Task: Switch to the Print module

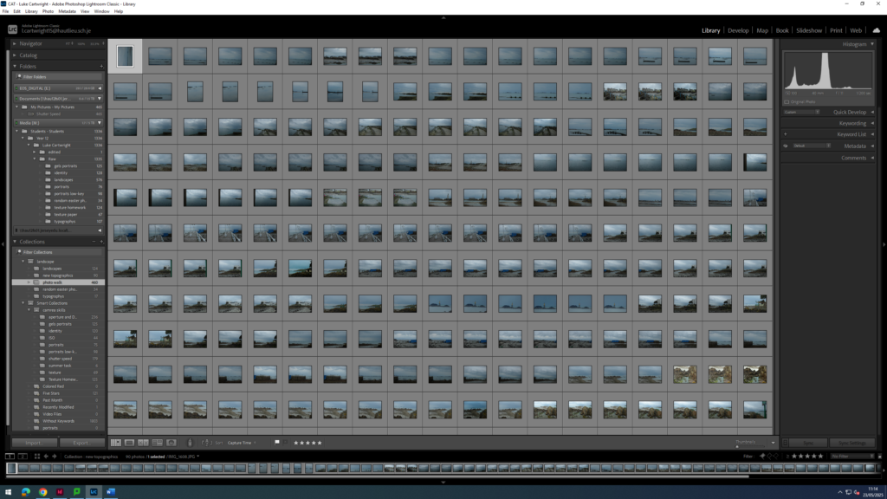Action: (x=836, y=30)
